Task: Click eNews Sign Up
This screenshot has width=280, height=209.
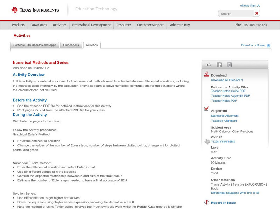Action: coord(250,5)
